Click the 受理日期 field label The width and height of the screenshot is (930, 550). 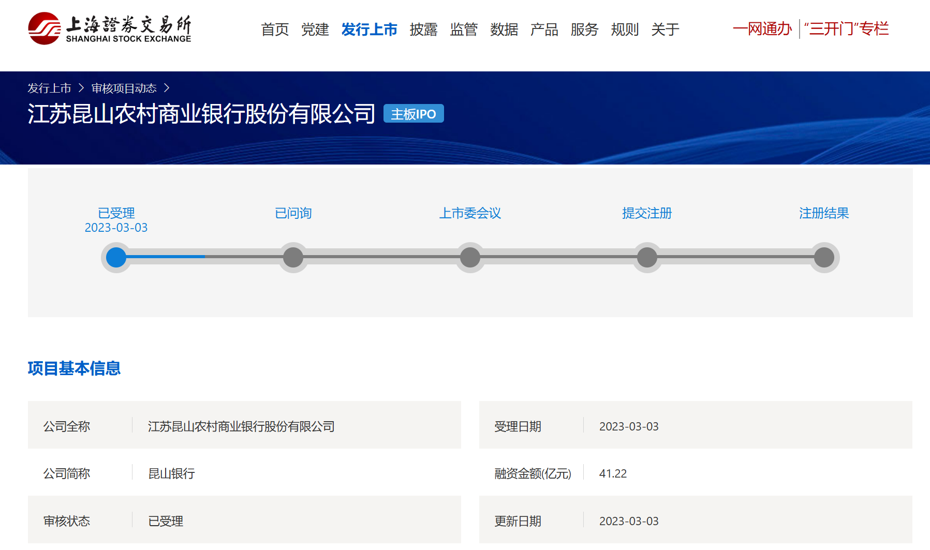(518, 426)
